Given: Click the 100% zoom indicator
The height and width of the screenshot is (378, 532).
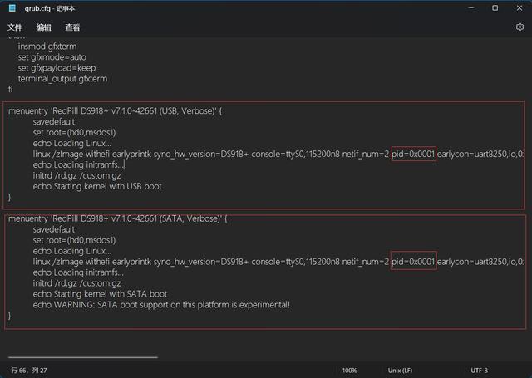Looking at the screenshot, I should click(349, 371).
